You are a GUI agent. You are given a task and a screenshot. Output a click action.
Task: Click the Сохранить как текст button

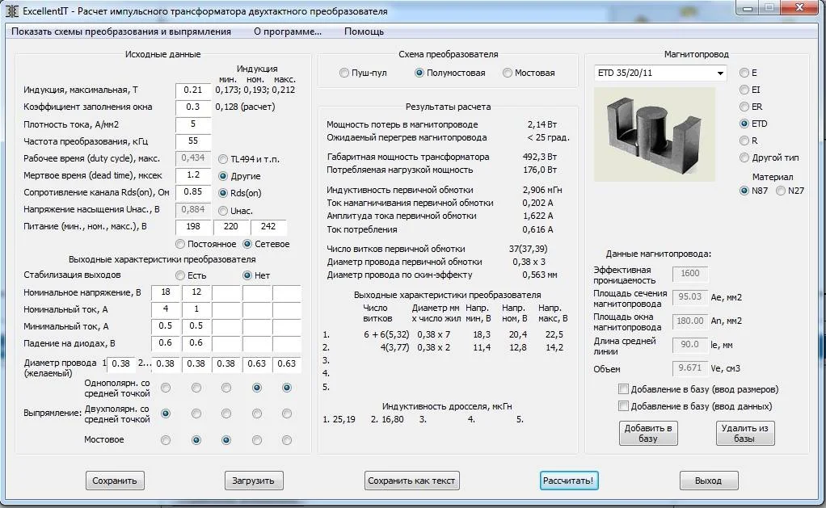(412, 481)
